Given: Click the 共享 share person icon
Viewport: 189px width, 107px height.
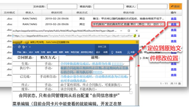Looking at the screenshot, I should [128, 52].
